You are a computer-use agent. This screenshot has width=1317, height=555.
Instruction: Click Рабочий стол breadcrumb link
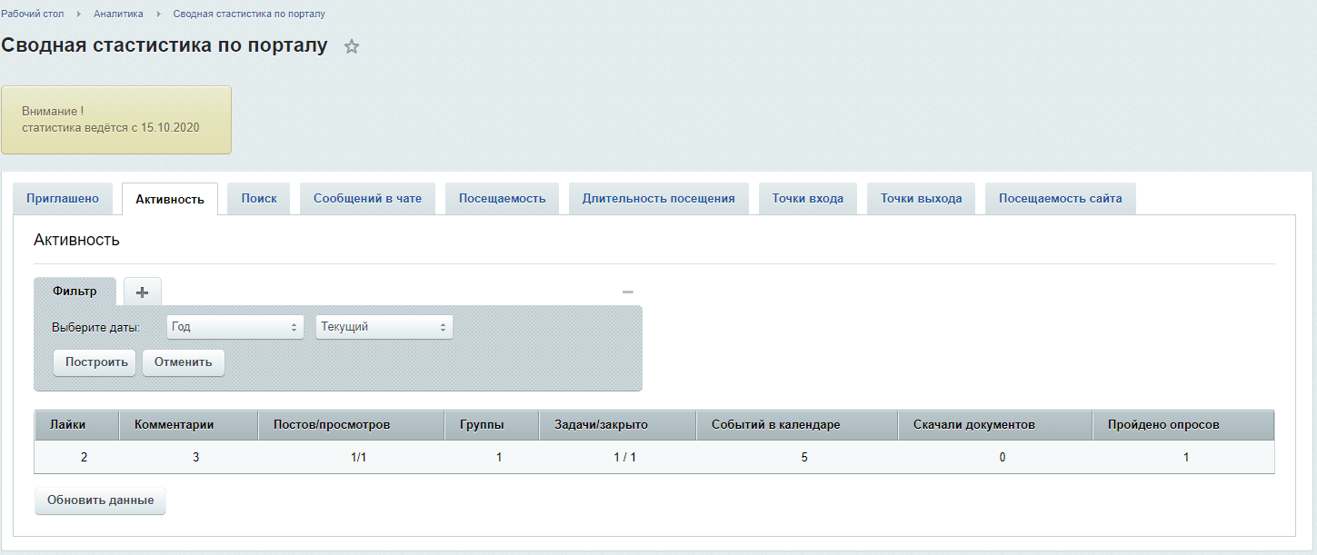coord(32,14)
